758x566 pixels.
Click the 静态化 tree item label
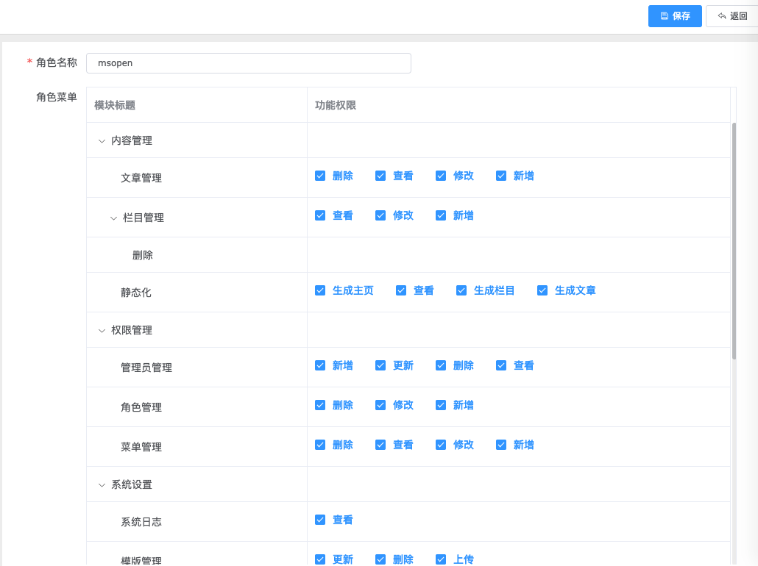pyautogui.click(x=136, y=293)
